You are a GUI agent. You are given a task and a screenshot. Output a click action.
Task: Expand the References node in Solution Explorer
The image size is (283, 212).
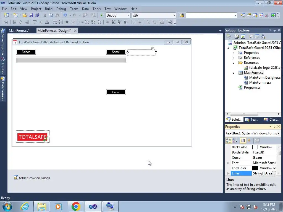pyautogui.click(x=234, y=58)
